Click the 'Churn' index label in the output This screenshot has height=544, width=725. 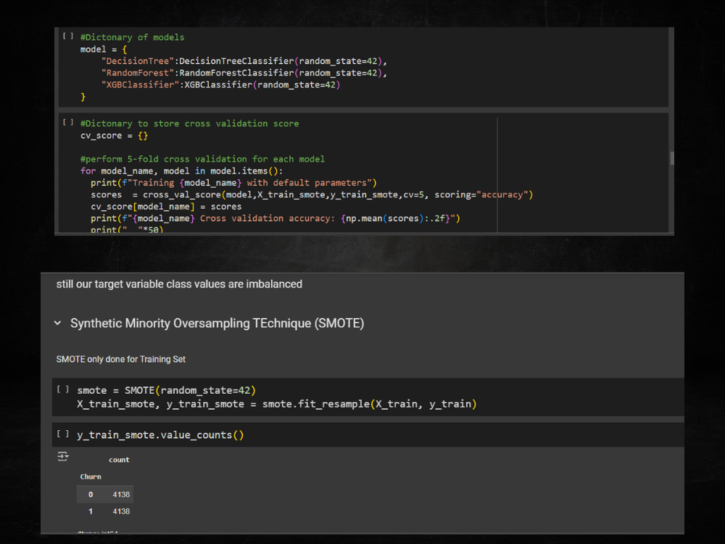point(91,477)
